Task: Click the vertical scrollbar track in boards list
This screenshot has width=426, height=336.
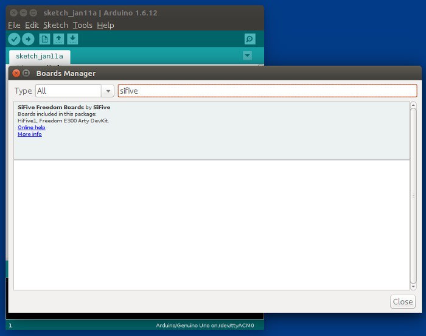Action: (x=413, y=196)
